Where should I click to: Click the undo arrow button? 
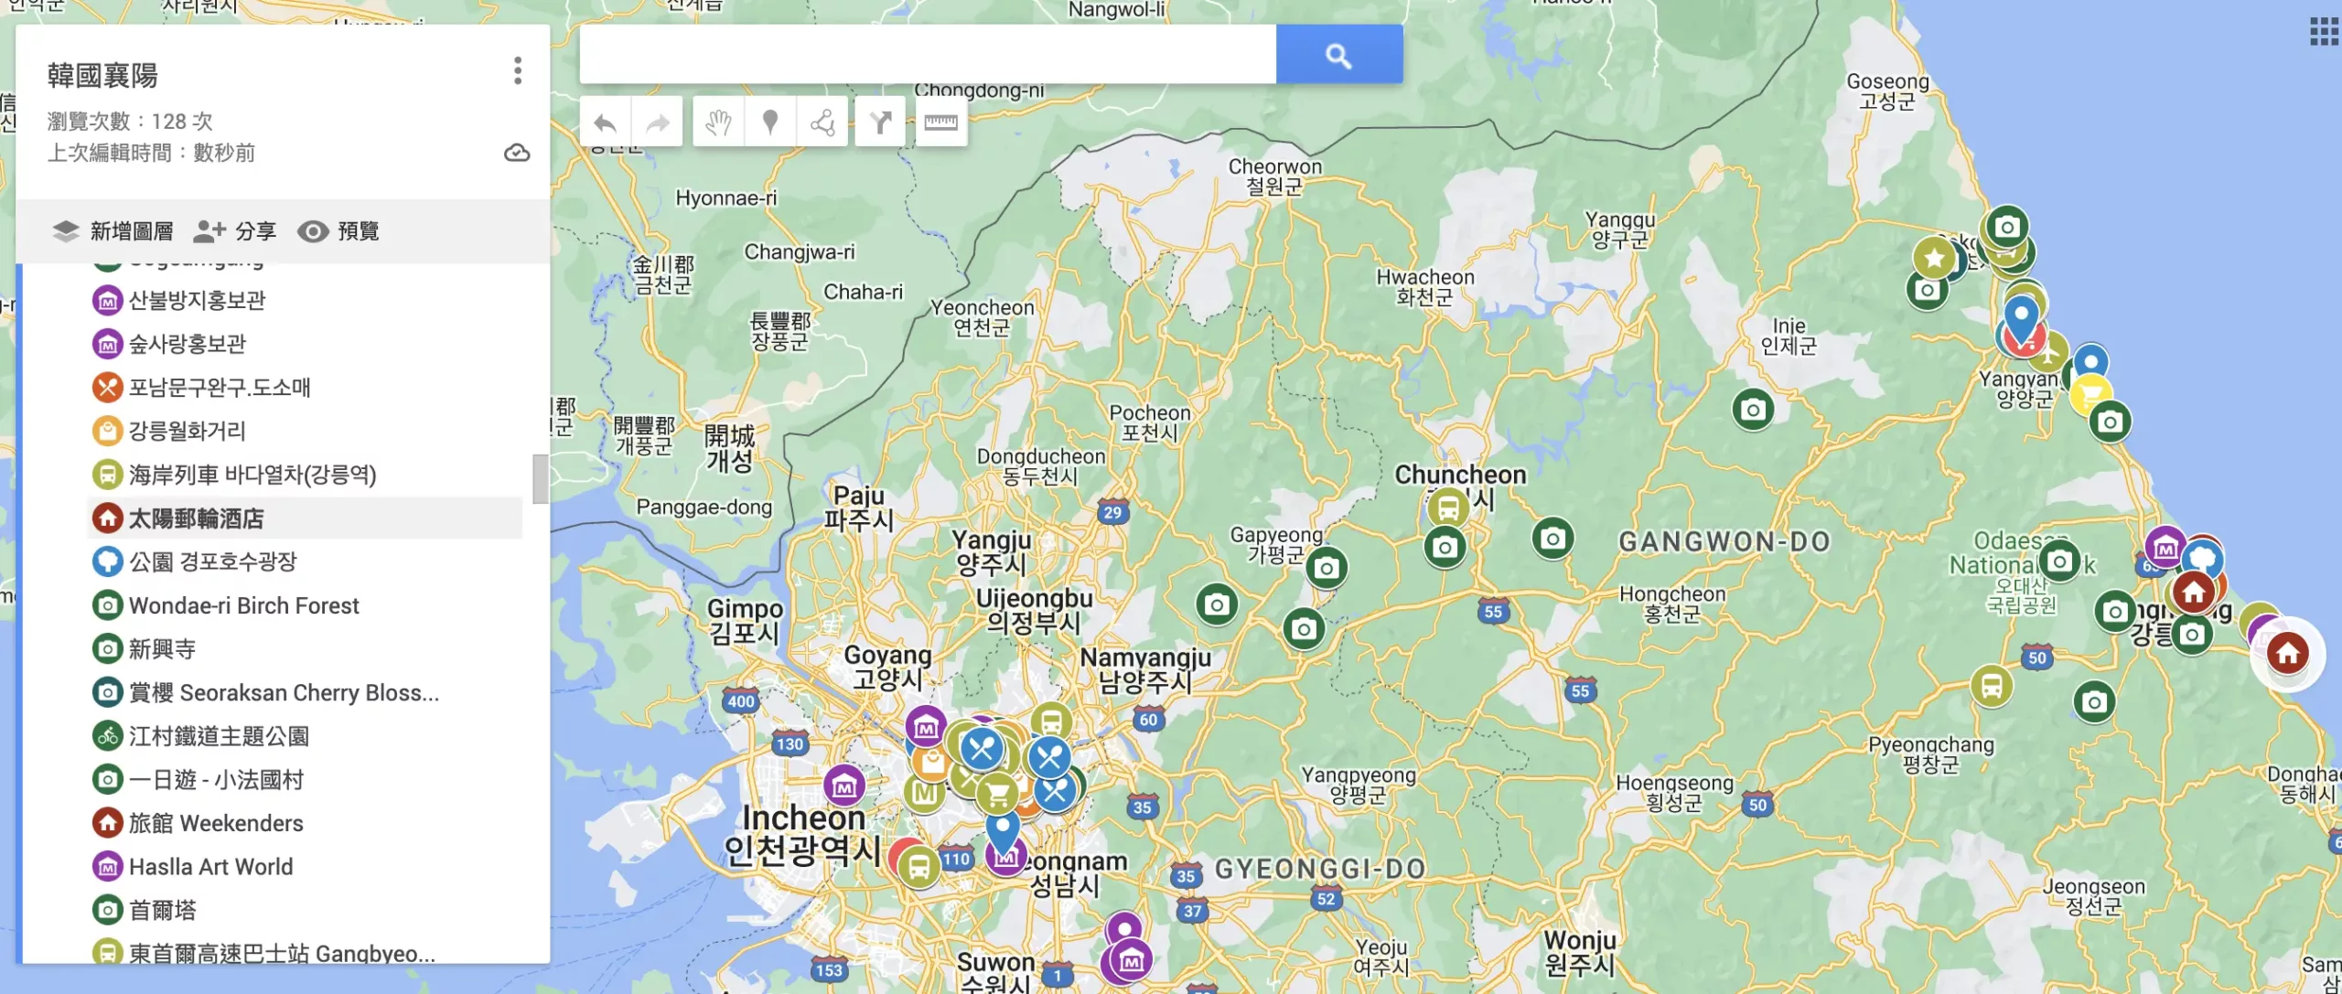click(605, 123)
